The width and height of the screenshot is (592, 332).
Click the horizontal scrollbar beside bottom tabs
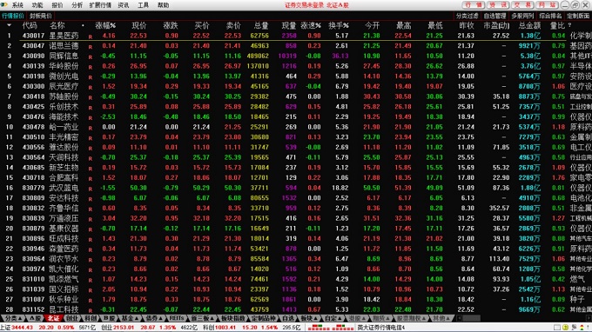point(524,318)
